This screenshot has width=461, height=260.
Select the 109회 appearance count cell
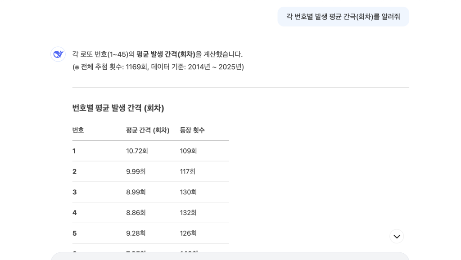tap(188, 151)
